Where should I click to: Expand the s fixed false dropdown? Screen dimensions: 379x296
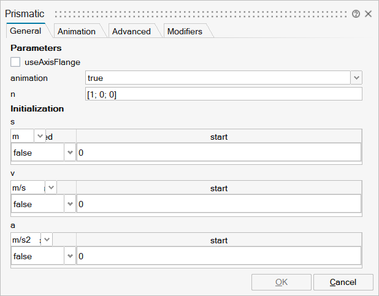coord(70,153)
